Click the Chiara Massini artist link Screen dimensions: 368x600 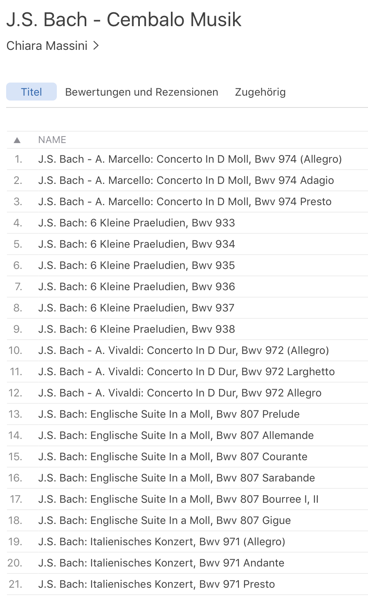pyautogui.click(x=47, y=45)
